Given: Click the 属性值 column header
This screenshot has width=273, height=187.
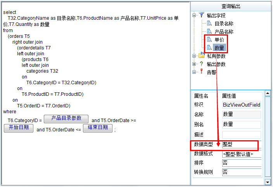Looking at the screenshot, I should click(229, 96).
